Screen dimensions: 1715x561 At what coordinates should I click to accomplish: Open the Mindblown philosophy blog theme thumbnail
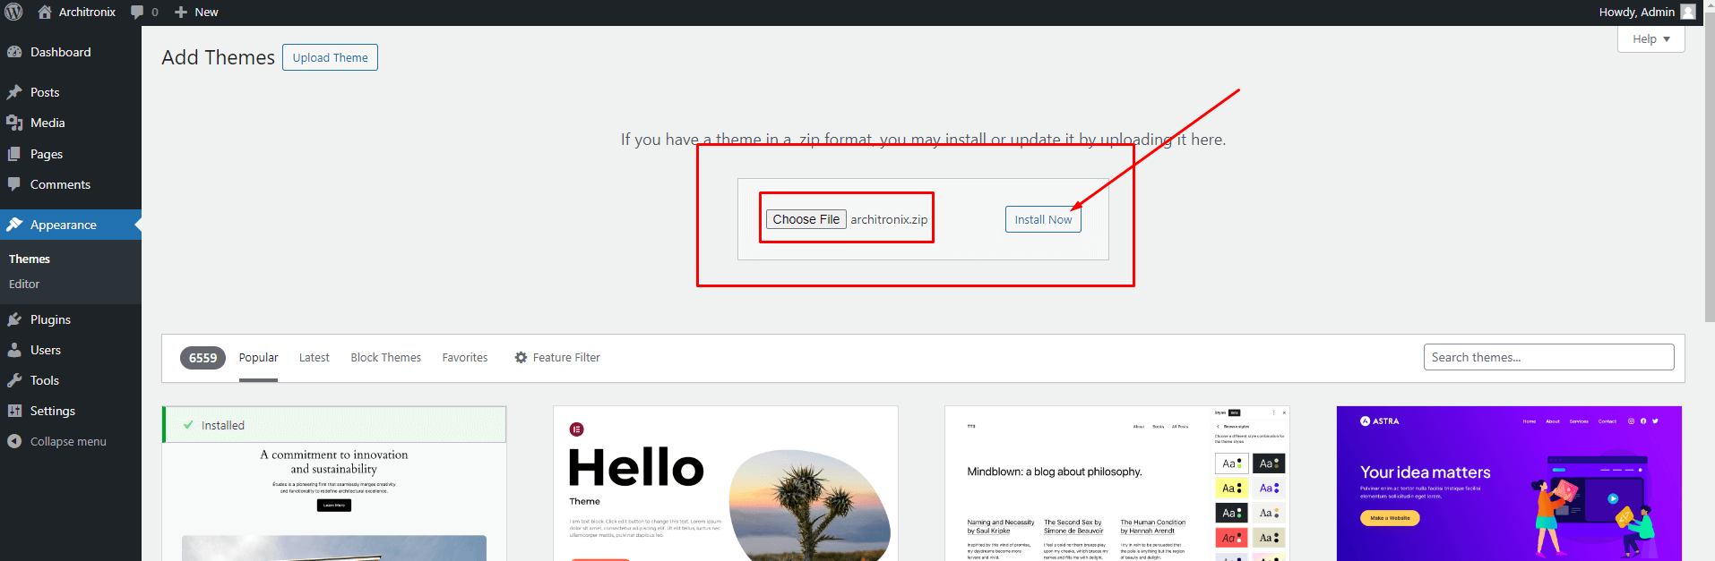[x=1117, y=484]
